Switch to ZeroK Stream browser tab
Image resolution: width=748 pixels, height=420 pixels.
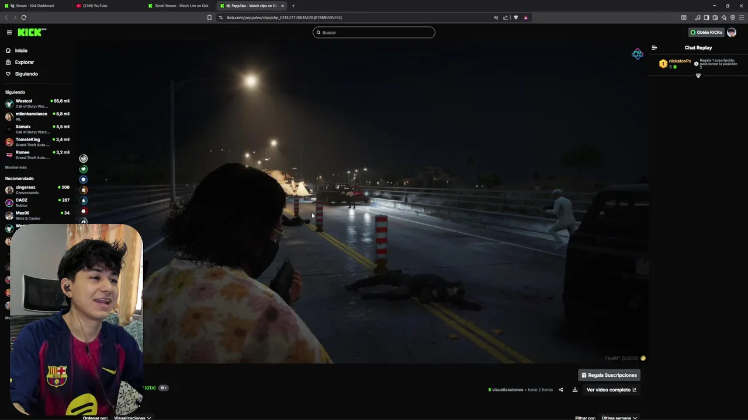[x=180, y=6]
